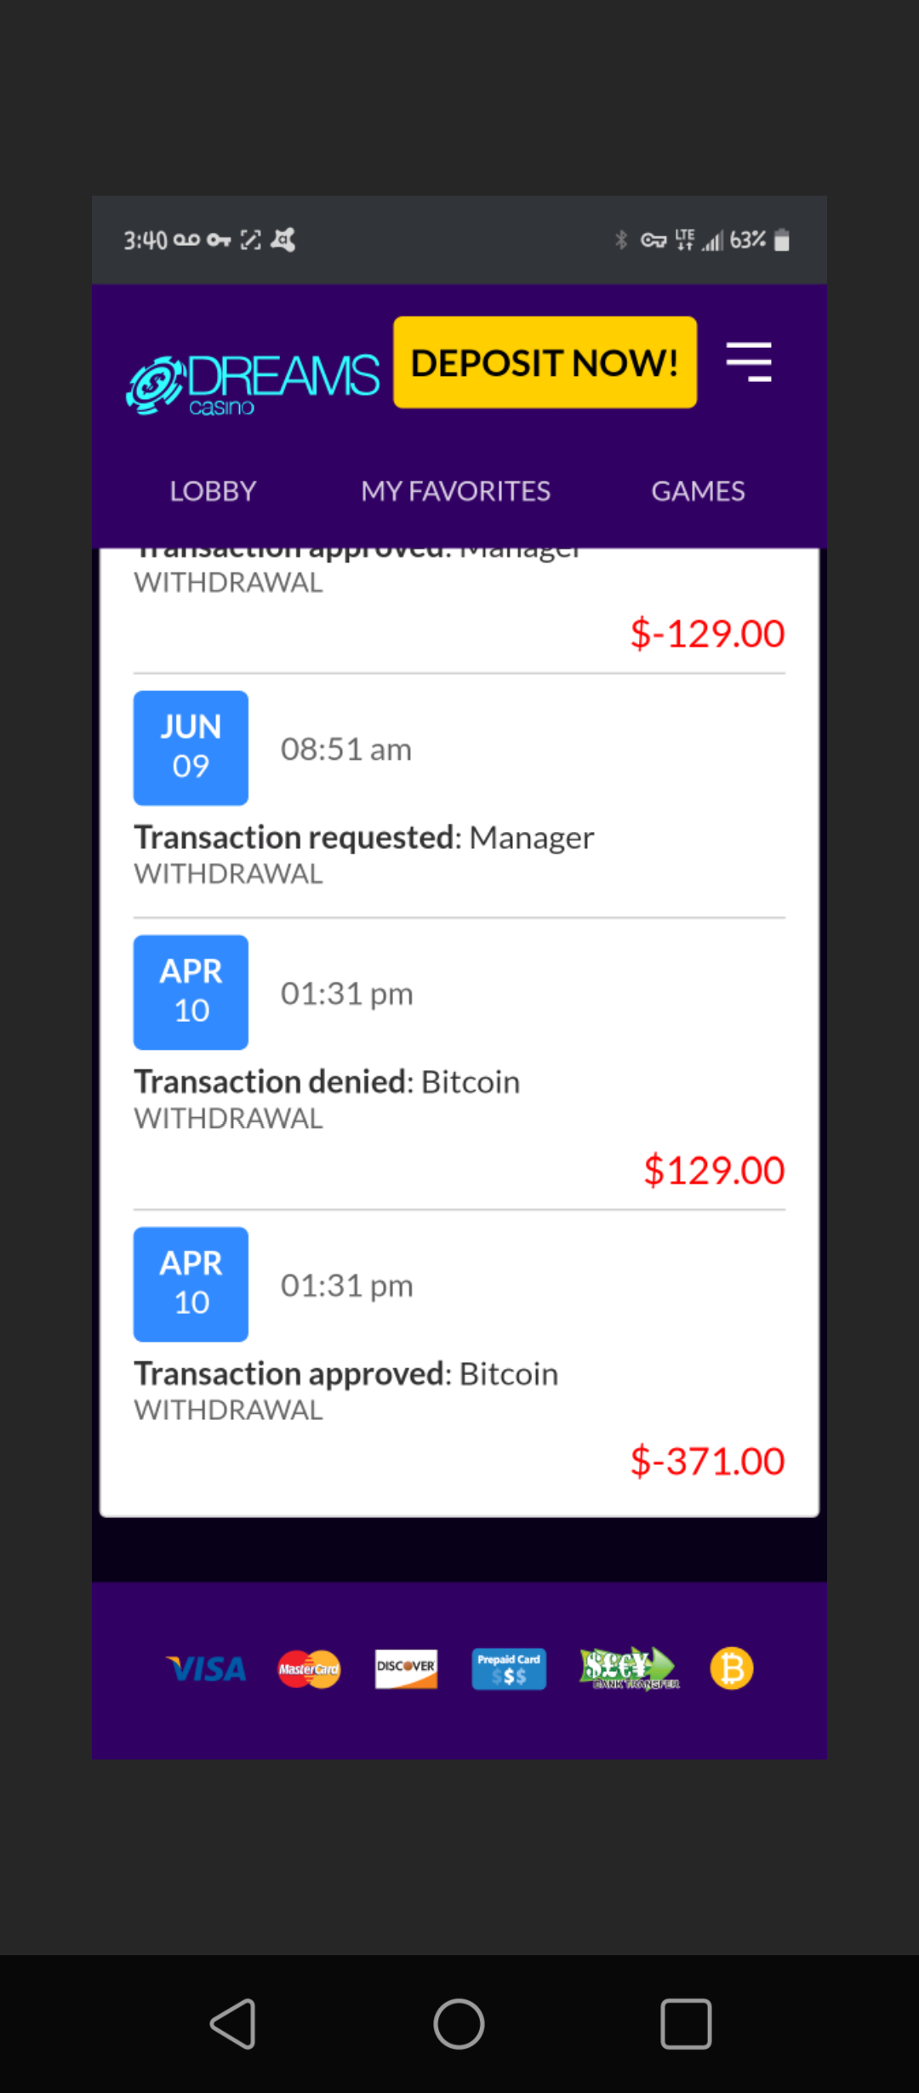Tap the MasterCard payment icon
919x2093 pixels.
point(309,1669)
